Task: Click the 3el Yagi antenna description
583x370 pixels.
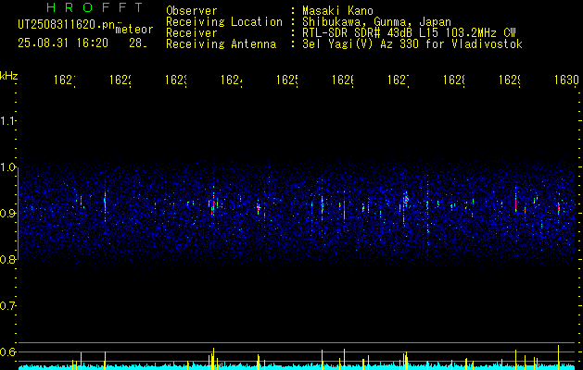Action: [412, 44]
